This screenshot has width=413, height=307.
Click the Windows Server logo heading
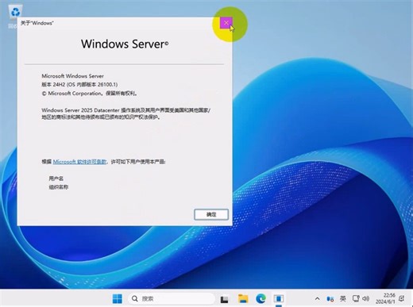pyautogui.click(x=125, y=44)
